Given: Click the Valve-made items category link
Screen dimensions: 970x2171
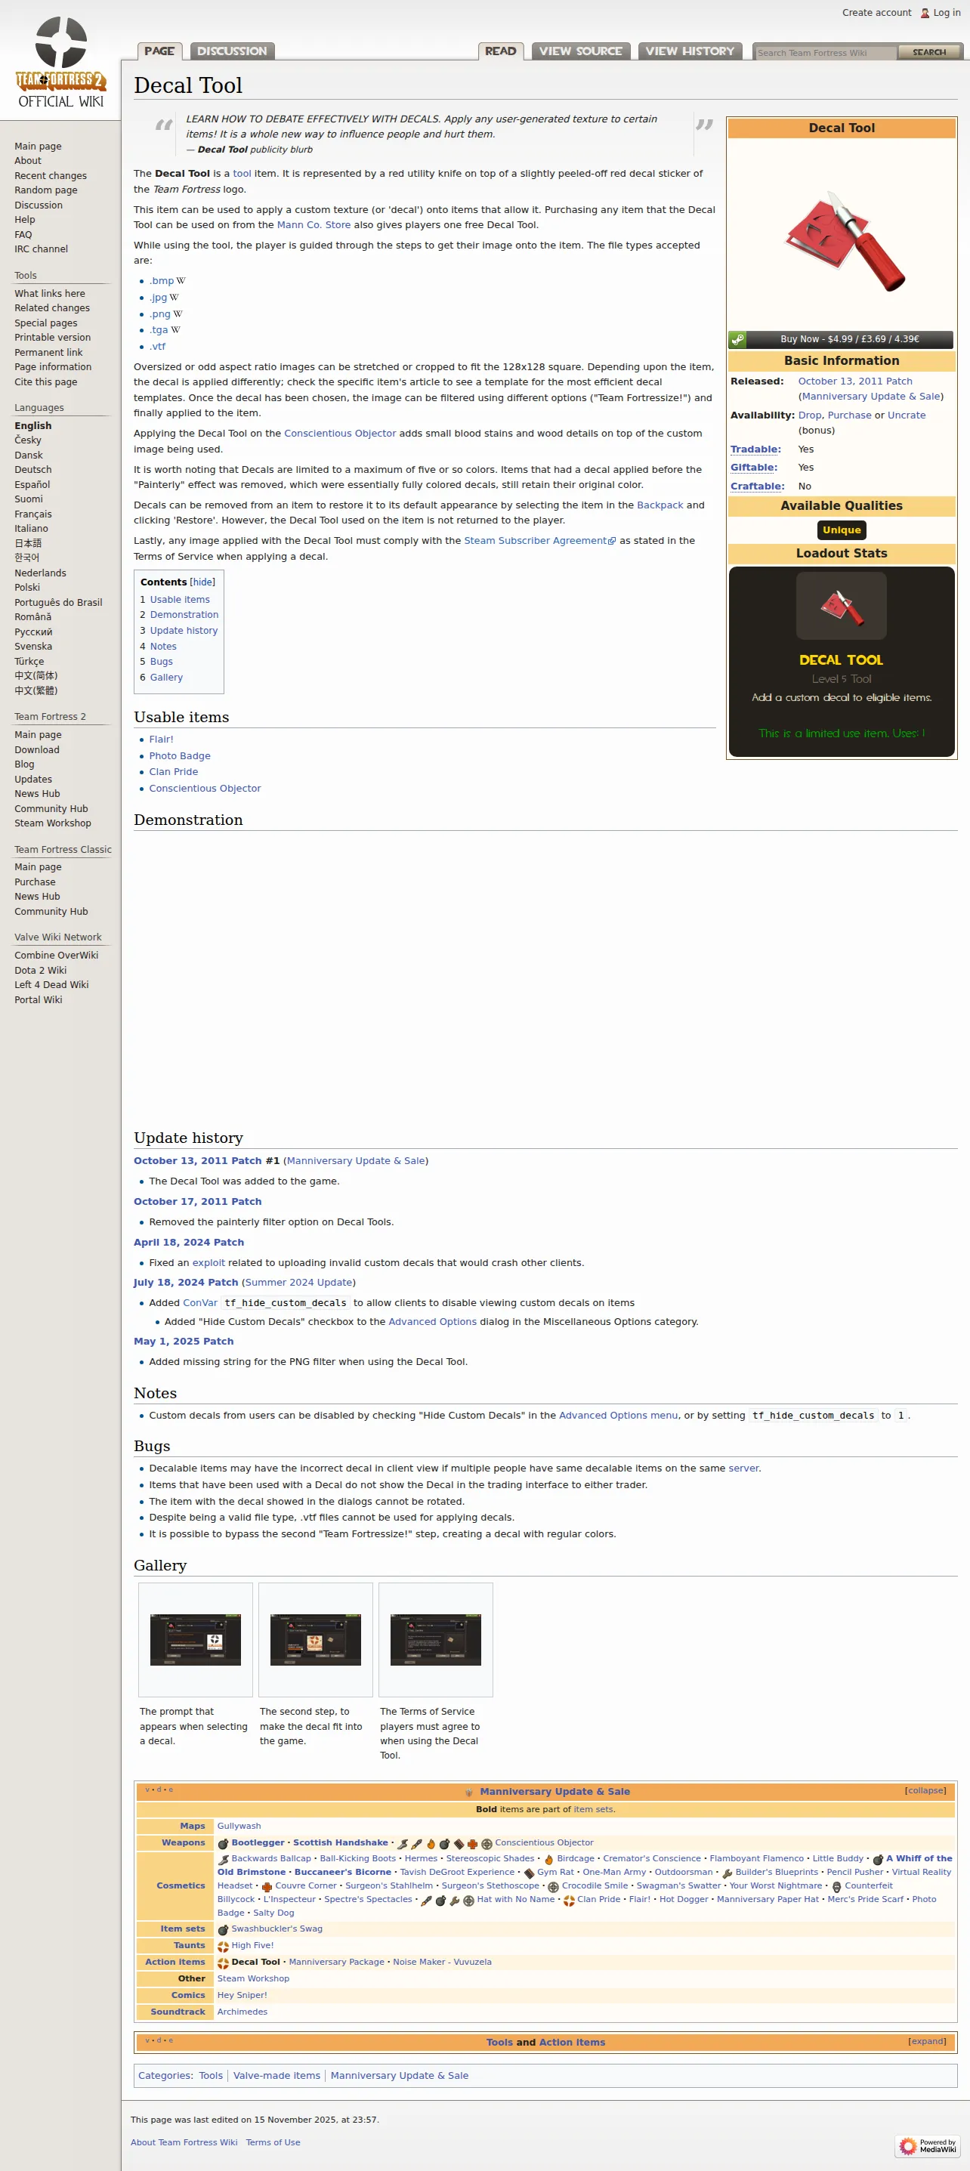Looking at the screenshot, I should [x=276, y=2076].
